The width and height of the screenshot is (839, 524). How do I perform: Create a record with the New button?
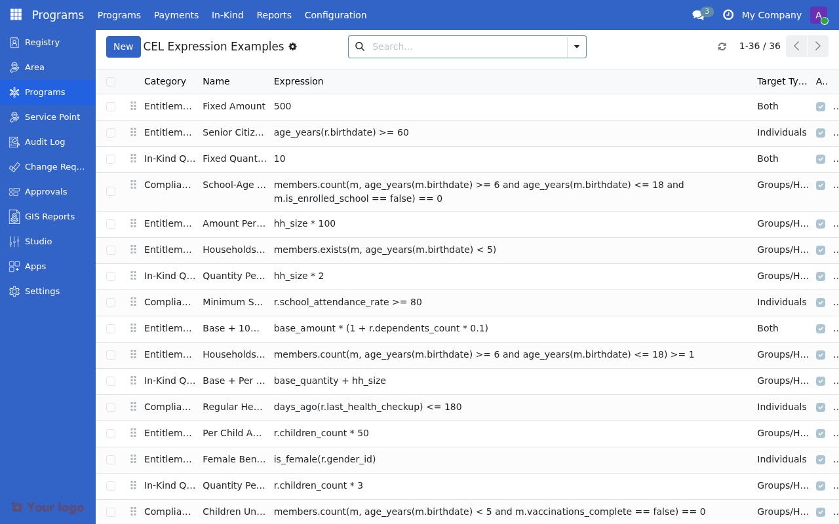123,47
